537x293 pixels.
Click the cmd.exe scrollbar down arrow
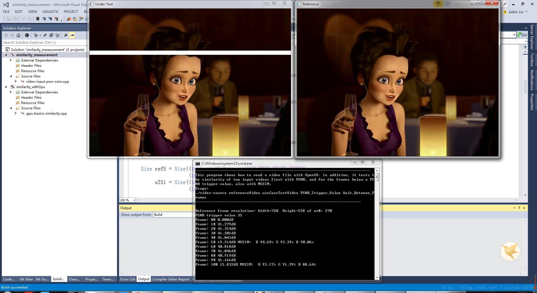click(377, 278)
